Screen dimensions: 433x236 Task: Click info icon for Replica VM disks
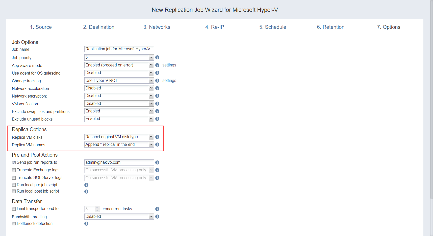(x=157, y=137)
